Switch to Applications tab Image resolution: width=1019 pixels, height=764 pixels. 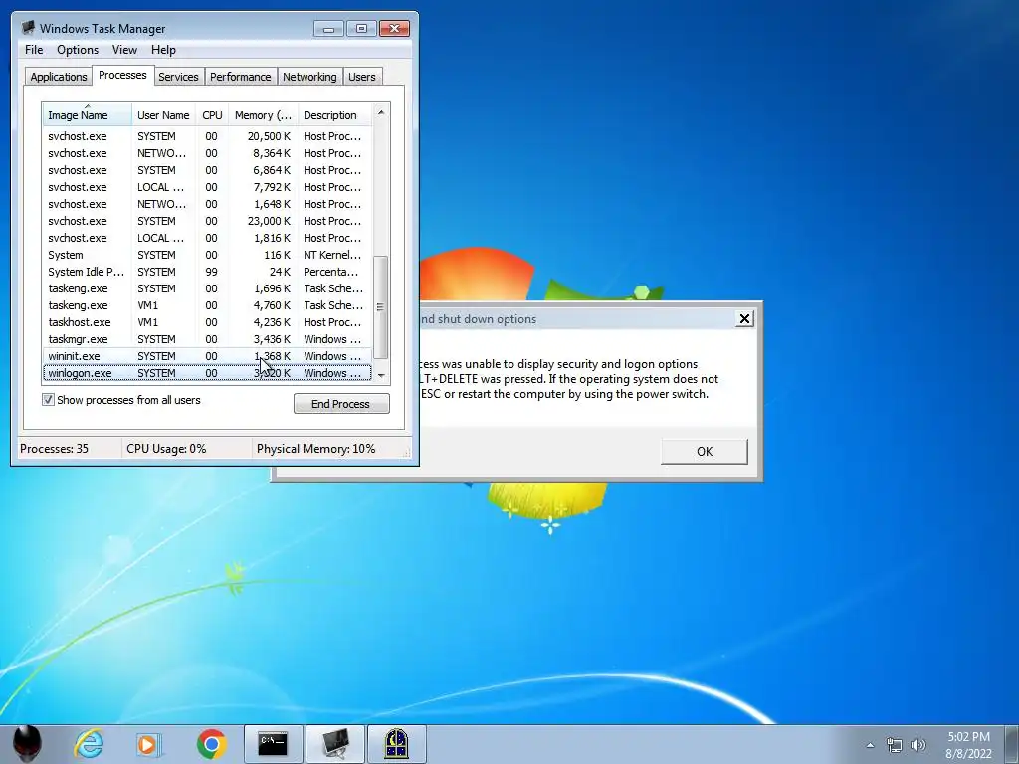tap(59, 77)
